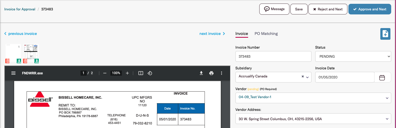Image resolution: width=396 pixels, height=128 pixels.
Task: Zoom in the PDF document
Action: [x=127, y=73]
